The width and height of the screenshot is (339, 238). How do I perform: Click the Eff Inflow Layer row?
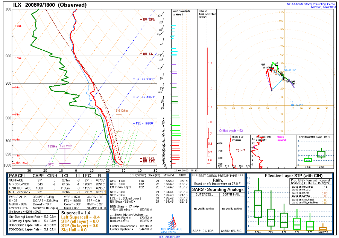149,187
